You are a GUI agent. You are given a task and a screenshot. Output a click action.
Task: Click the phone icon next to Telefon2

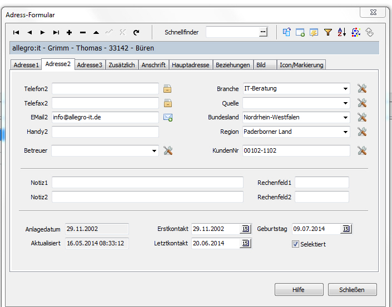[x=167, y=88]
